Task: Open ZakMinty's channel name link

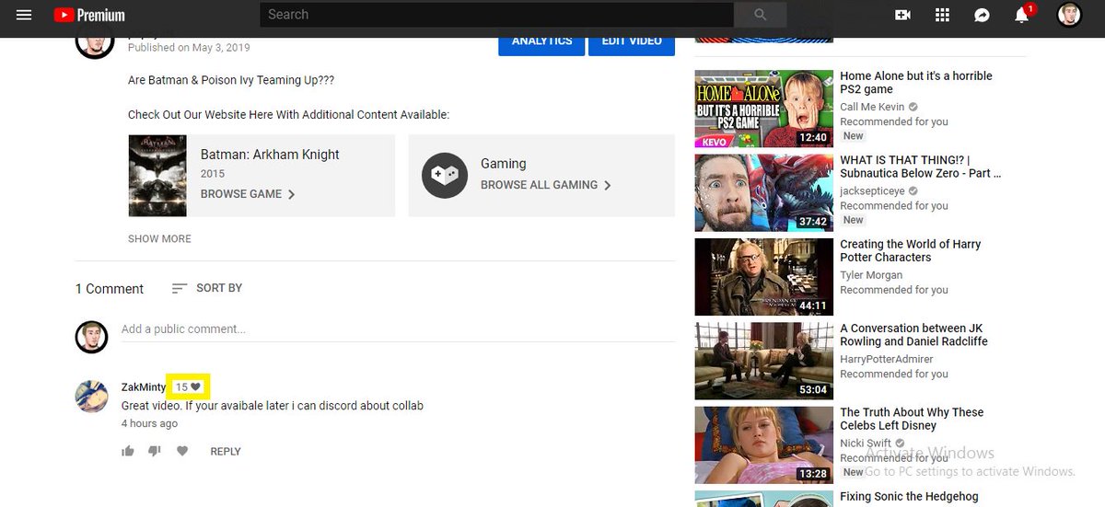Action: click(x=144, y=387)
